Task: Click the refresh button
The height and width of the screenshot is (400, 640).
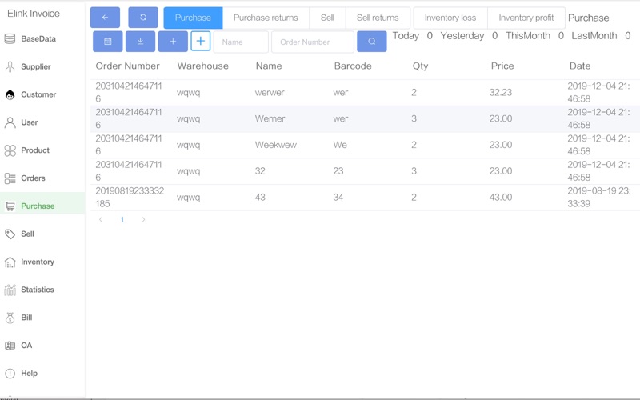Action: click(143, 18)
